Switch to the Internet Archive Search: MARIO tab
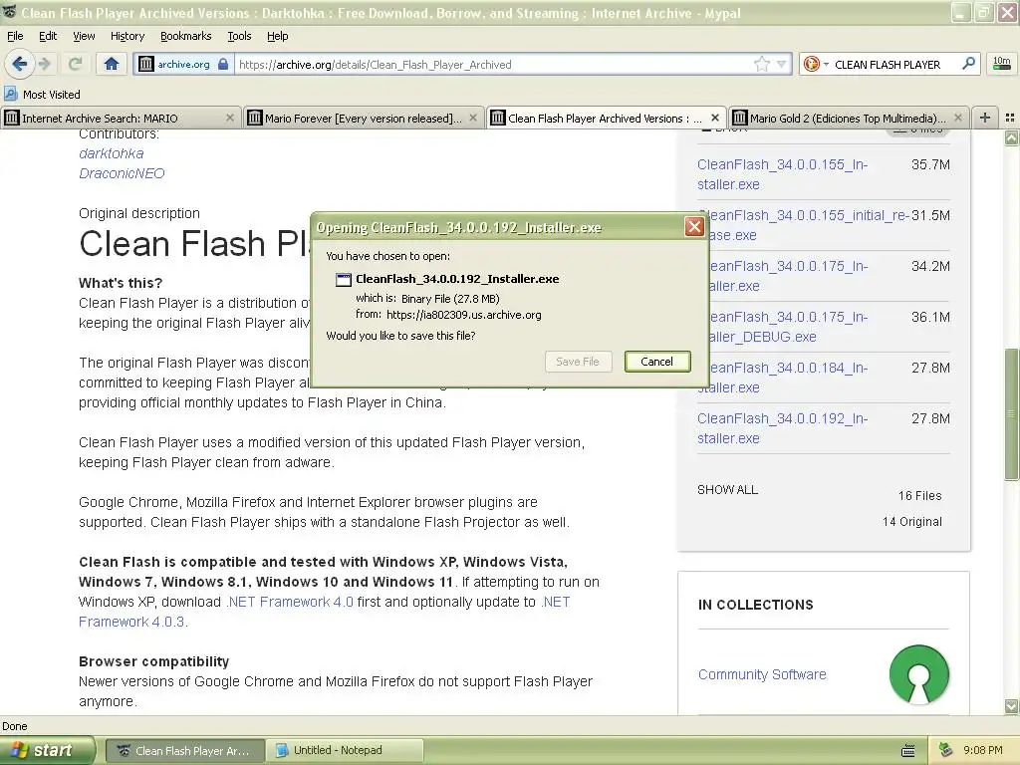The height and width of the screenshot is (765, 1020). (121, 118)
